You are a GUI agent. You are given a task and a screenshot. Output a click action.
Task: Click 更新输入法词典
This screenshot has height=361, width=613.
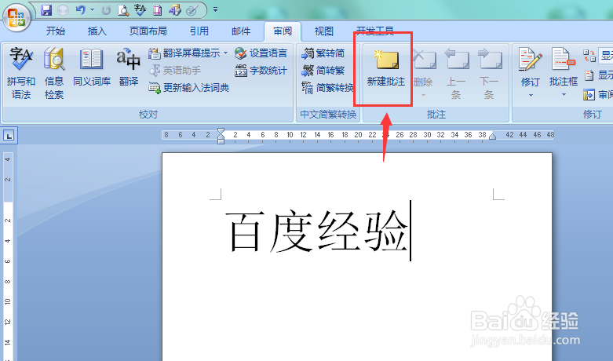point(189,88)
